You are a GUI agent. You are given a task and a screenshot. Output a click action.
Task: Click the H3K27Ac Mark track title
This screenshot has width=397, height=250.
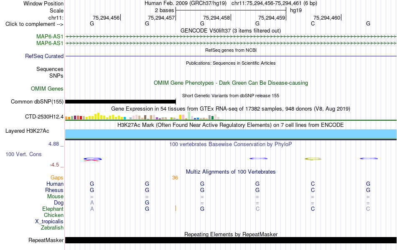pyautogui.click(x=231, y=125)
